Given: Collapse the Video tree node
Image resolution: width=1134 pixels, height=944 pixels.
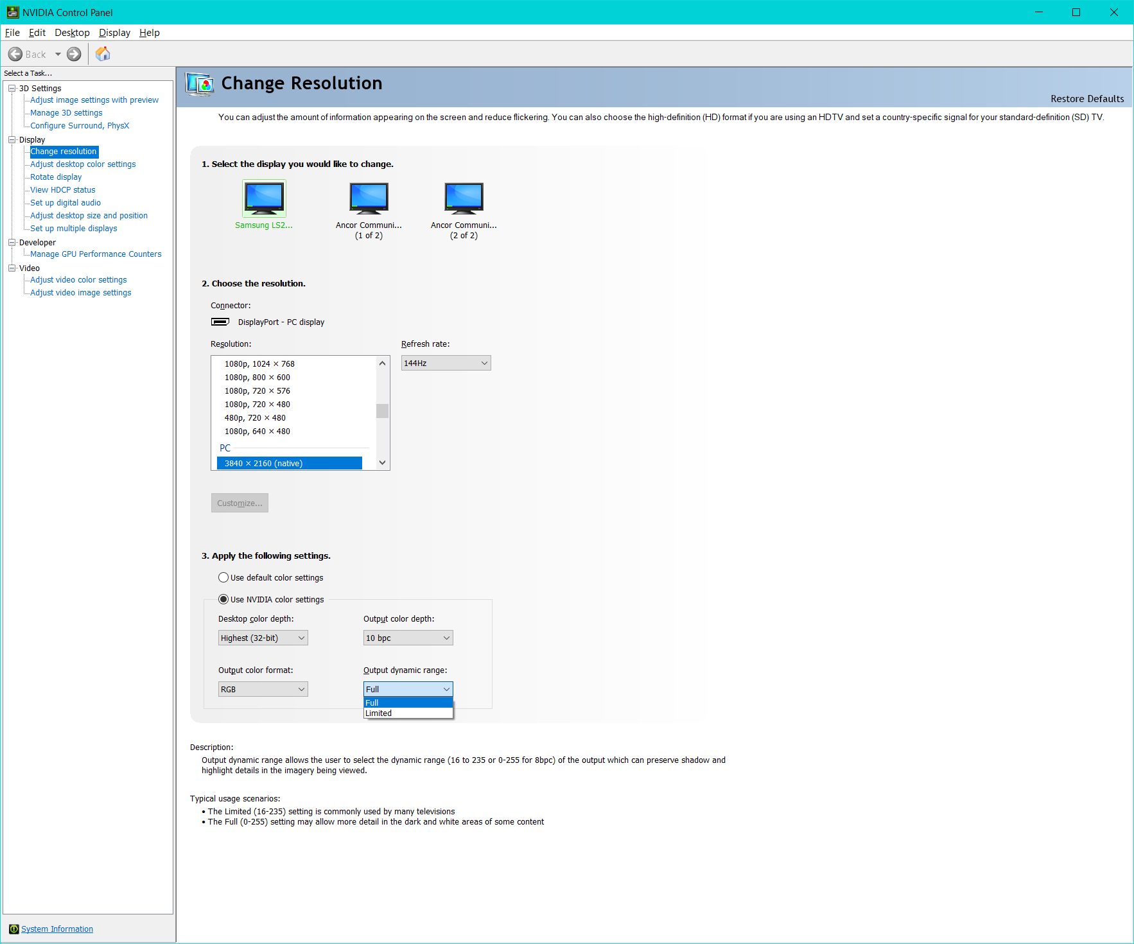Looking at the screenshot, I should (12, 268).
